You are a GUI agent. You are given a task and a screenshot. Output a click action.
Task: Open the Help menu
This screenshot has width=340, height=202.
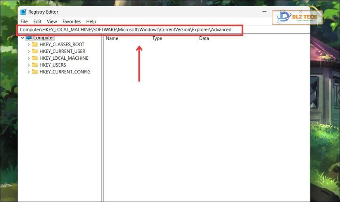click(91, 21)
